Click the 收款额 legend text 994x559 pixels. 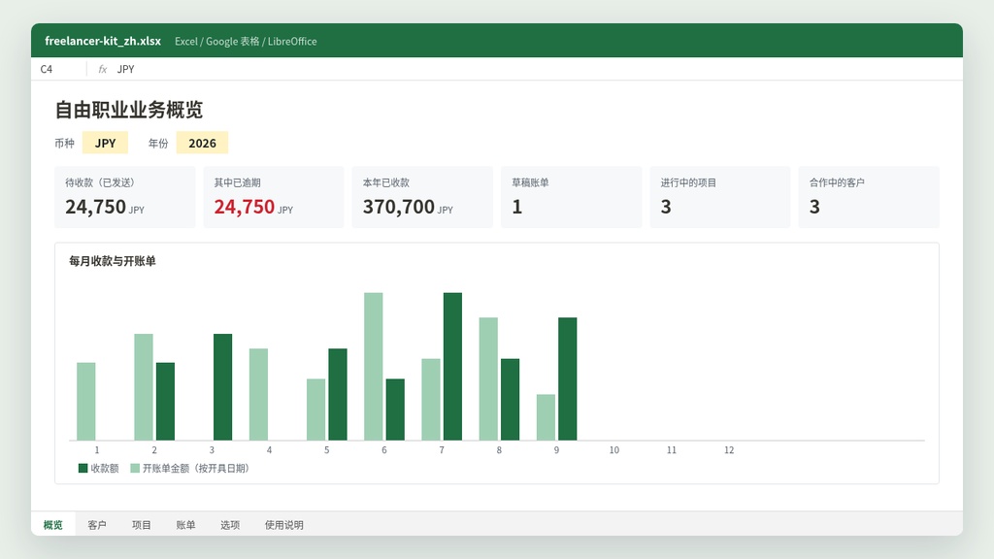[x=105, y=469]
